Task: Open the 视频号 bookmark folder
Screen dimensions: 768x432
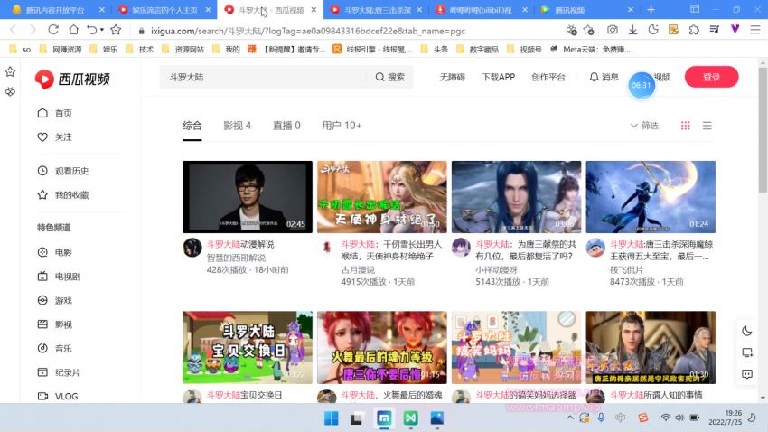Action: (525, 49)
